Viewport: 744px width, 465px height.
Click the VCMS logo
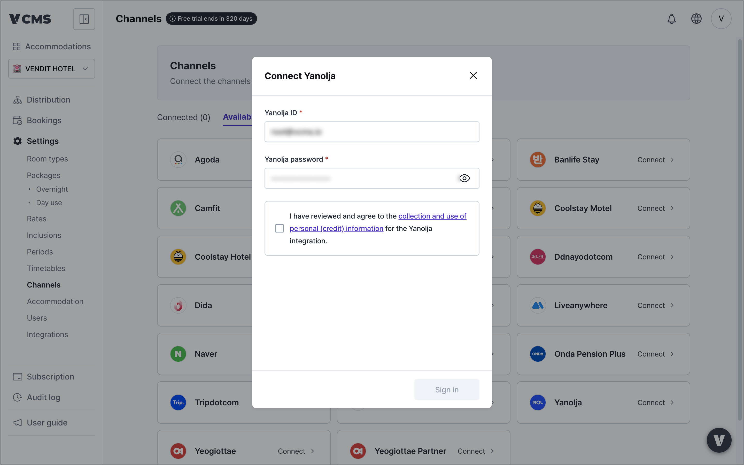(30, 19)
